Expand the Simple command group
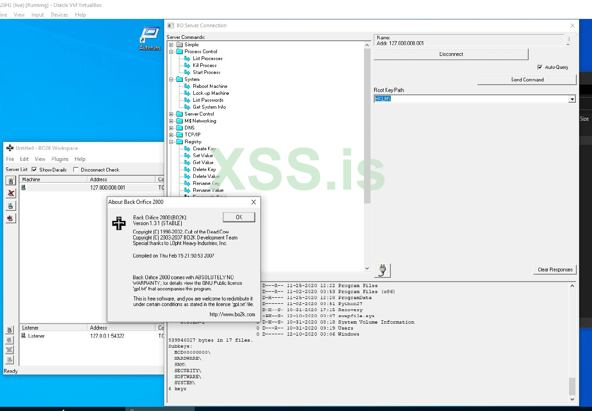 point(171,45)
